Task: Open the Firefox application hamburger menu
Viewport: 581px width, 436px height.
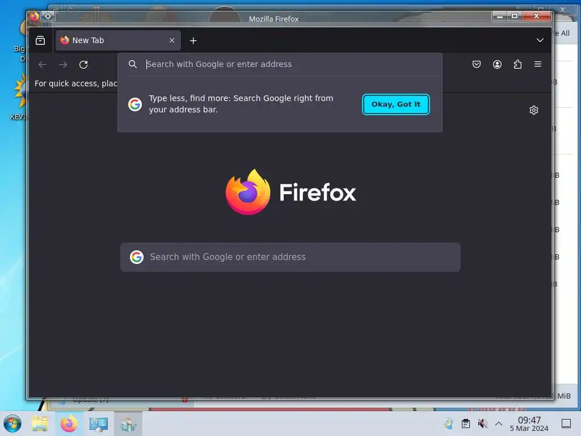Action: 538,64
